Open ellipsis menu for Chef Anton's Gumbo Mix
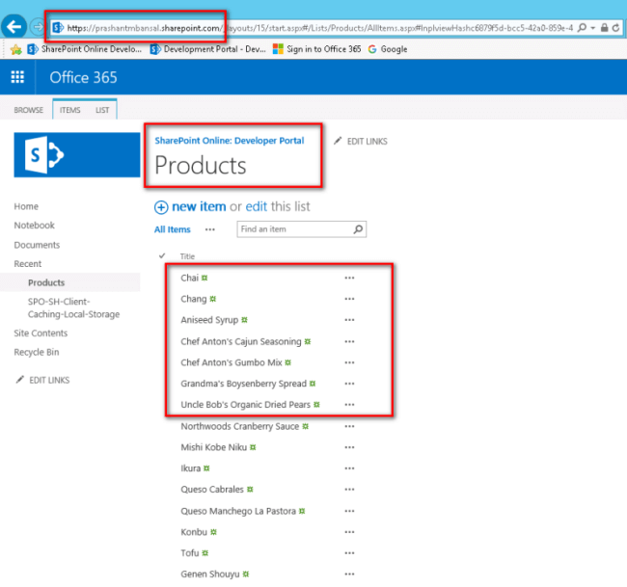Screen dimensions: 627x587 [x=349, y=362]
